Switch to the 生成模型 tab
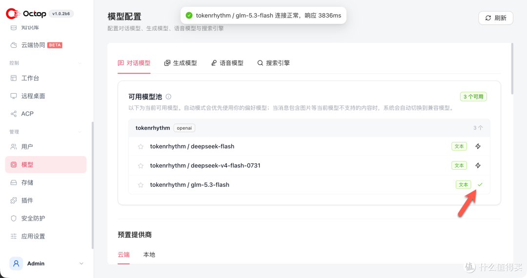This screenshot has height=278, width=527. pyautogui.click(x=181, y=63)
